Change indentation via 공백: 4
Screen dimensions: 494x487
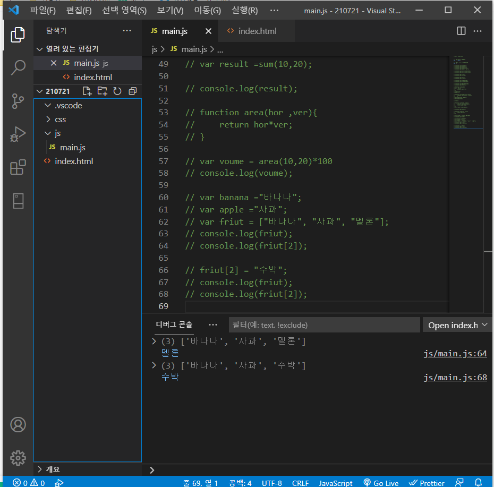coord(240,483)
